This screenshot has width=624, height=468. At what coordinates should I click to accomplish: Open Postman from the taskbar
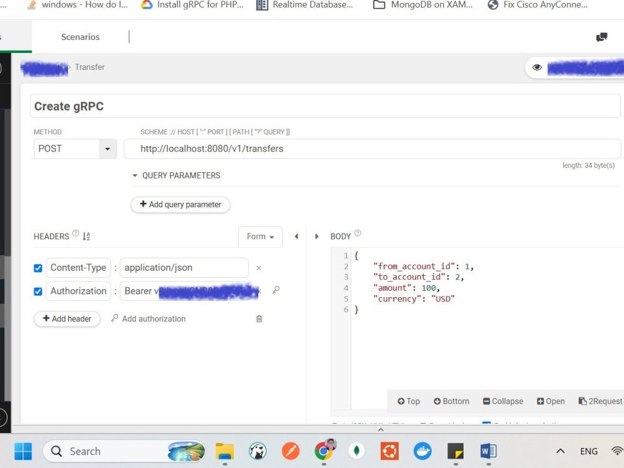click(x=291, y=451)
